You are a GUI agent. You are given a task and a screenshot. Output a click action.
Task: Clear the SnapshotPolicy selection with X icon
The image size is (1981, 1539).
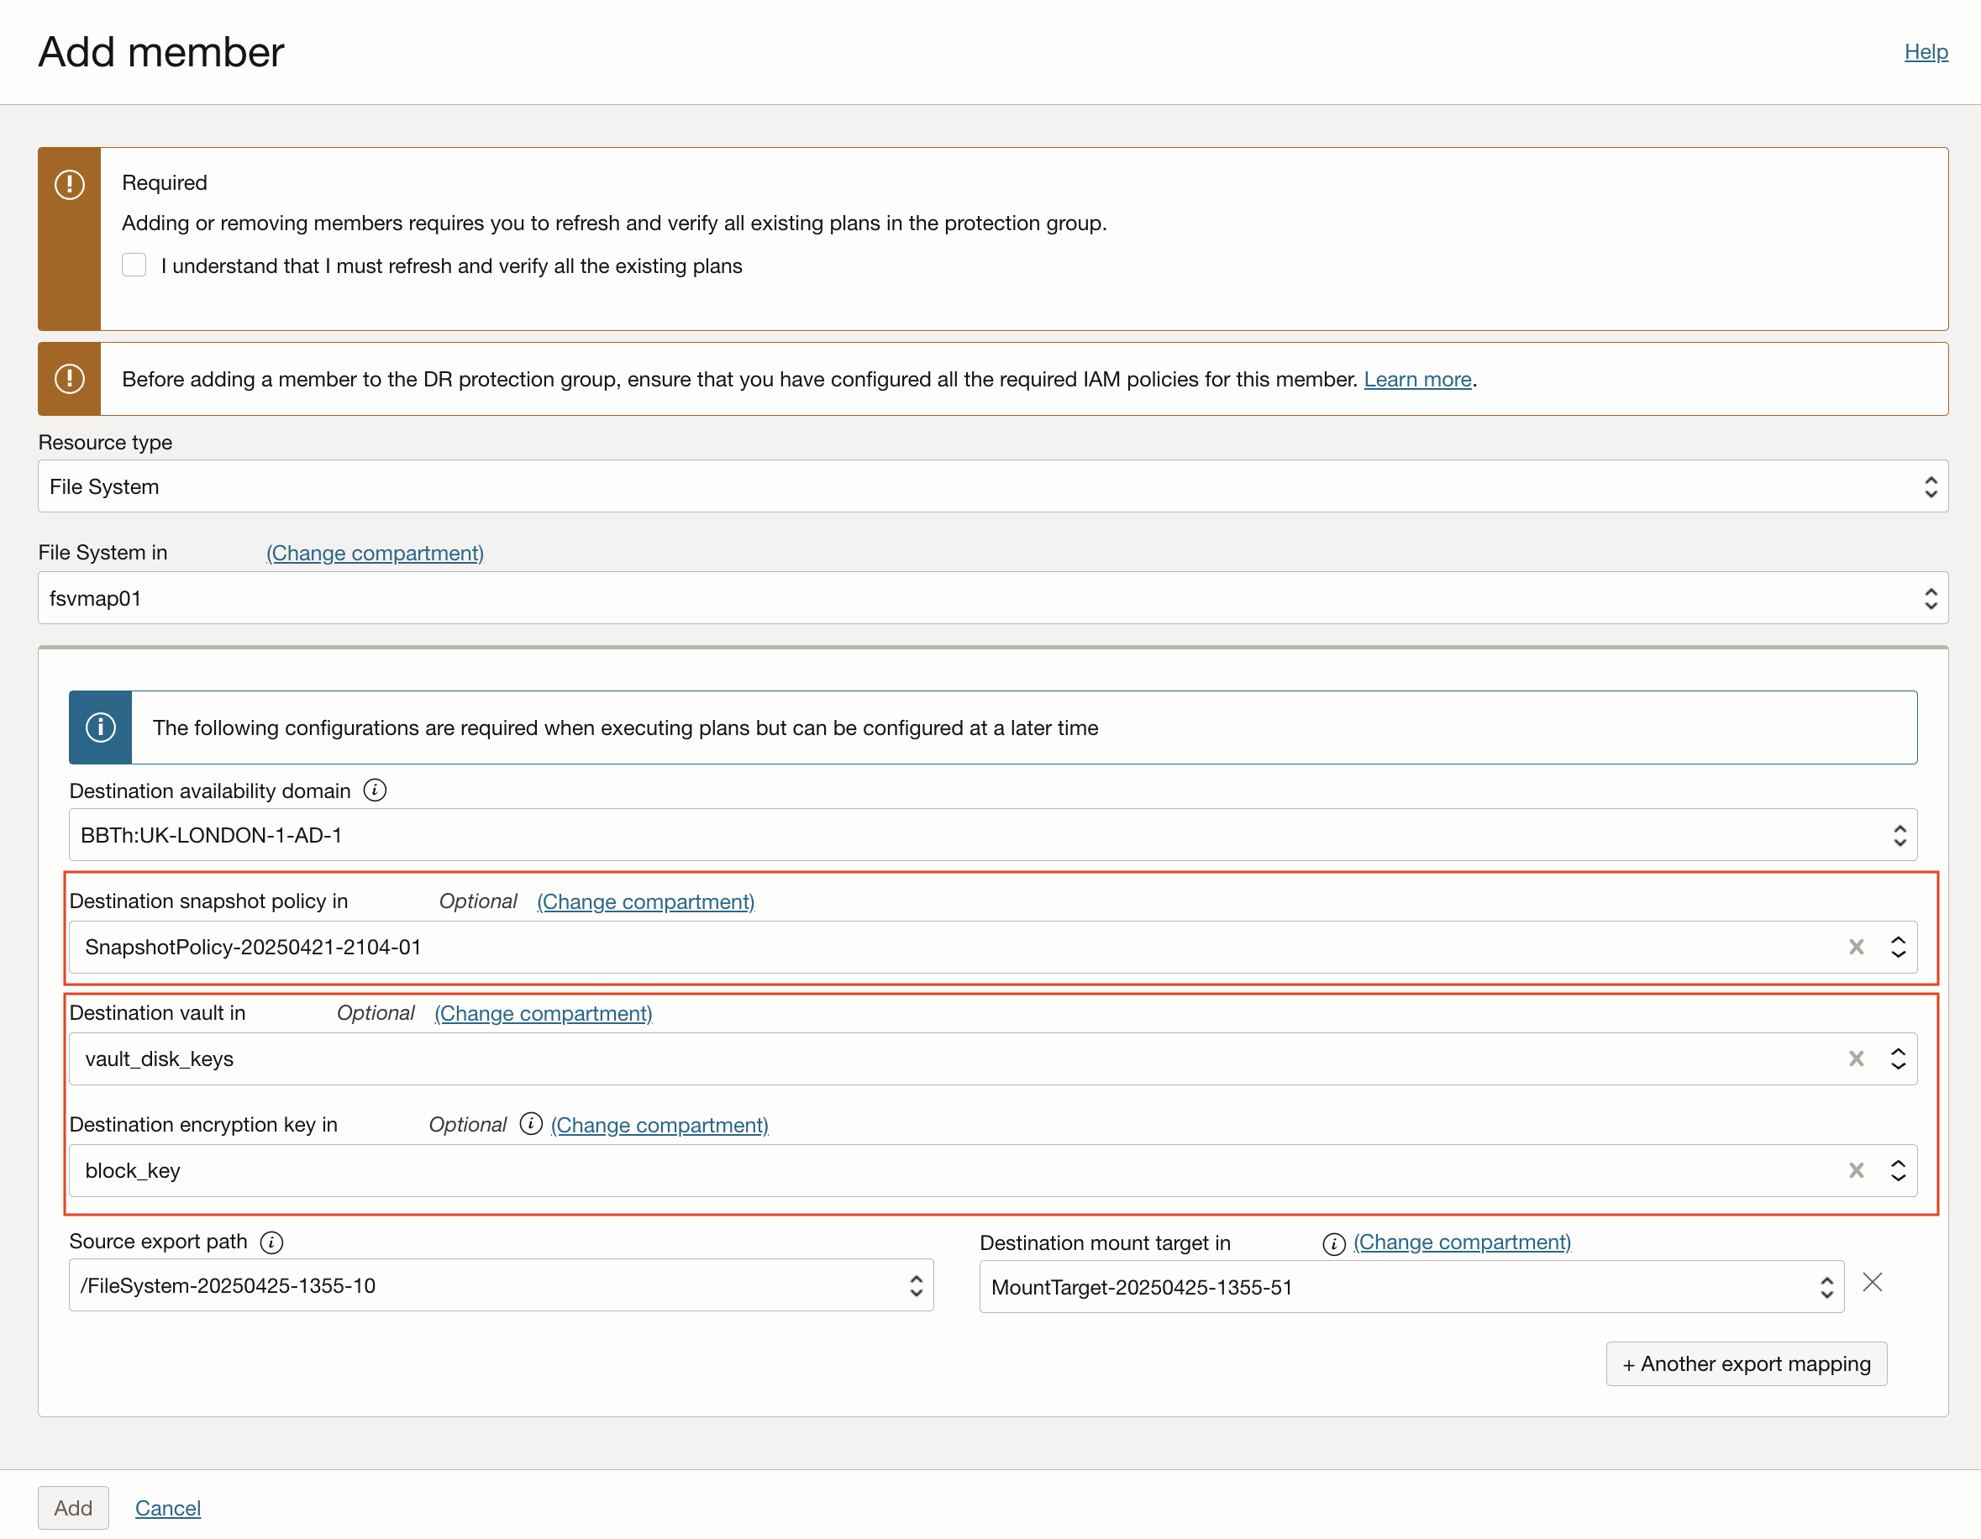coord(1856,947)
